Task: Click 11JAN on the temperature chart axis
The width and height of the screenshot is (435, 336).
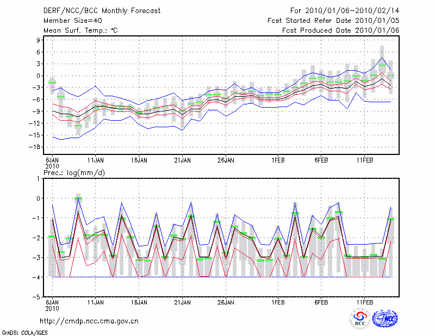Action: click(96, 160)
